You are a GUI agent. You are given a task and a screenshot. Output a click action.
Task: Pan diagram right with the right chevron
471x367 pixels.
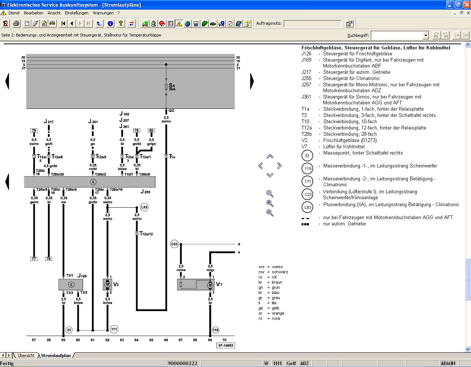pyautogui.click(x=279, y=166)
